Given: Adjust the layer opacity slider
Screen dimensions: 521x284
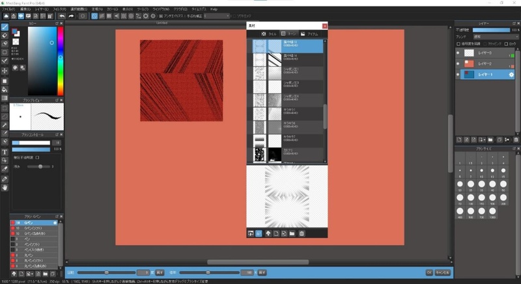Looking at the screenshot, I should (x=491, y=30).
